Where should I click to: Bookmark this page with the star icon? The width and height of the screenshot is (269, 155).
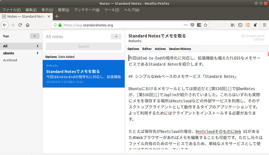pos(205,25)
